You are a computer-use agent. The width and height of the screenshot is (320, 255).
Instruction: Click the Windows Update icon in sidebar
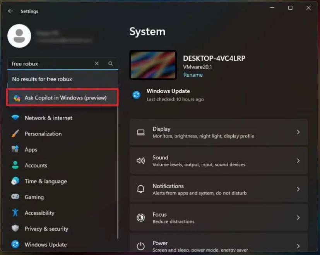(x=15, y=244)
